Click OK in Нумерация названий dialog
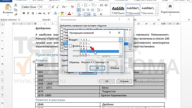The image size is (192, 108). pyautogui.click(x=97, y=68)
